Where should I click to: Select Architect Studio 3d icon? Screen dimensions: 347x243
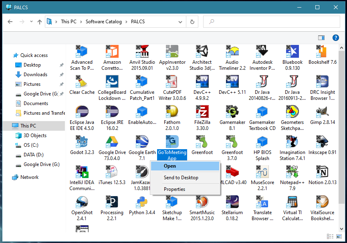(202, 51)
